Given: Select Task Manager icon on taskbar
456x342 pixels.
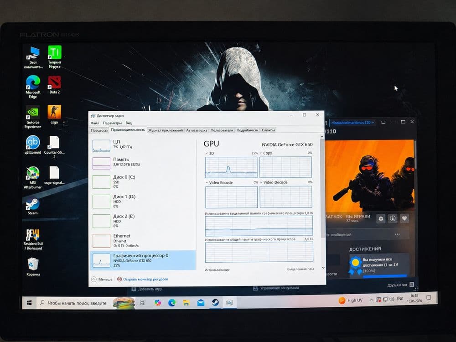Looking at the screenshot, I should (229, 302).
